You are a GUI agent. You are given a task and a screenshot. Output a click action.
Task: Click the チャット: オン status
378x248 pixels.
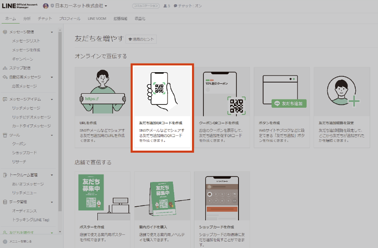click(x=188, y=6)
